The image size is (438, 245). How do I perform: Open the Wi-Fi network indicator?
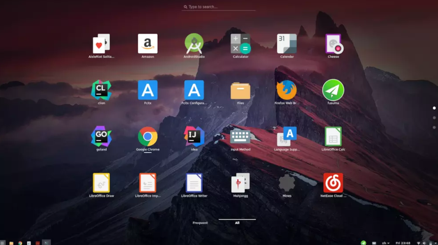point(418,243)
